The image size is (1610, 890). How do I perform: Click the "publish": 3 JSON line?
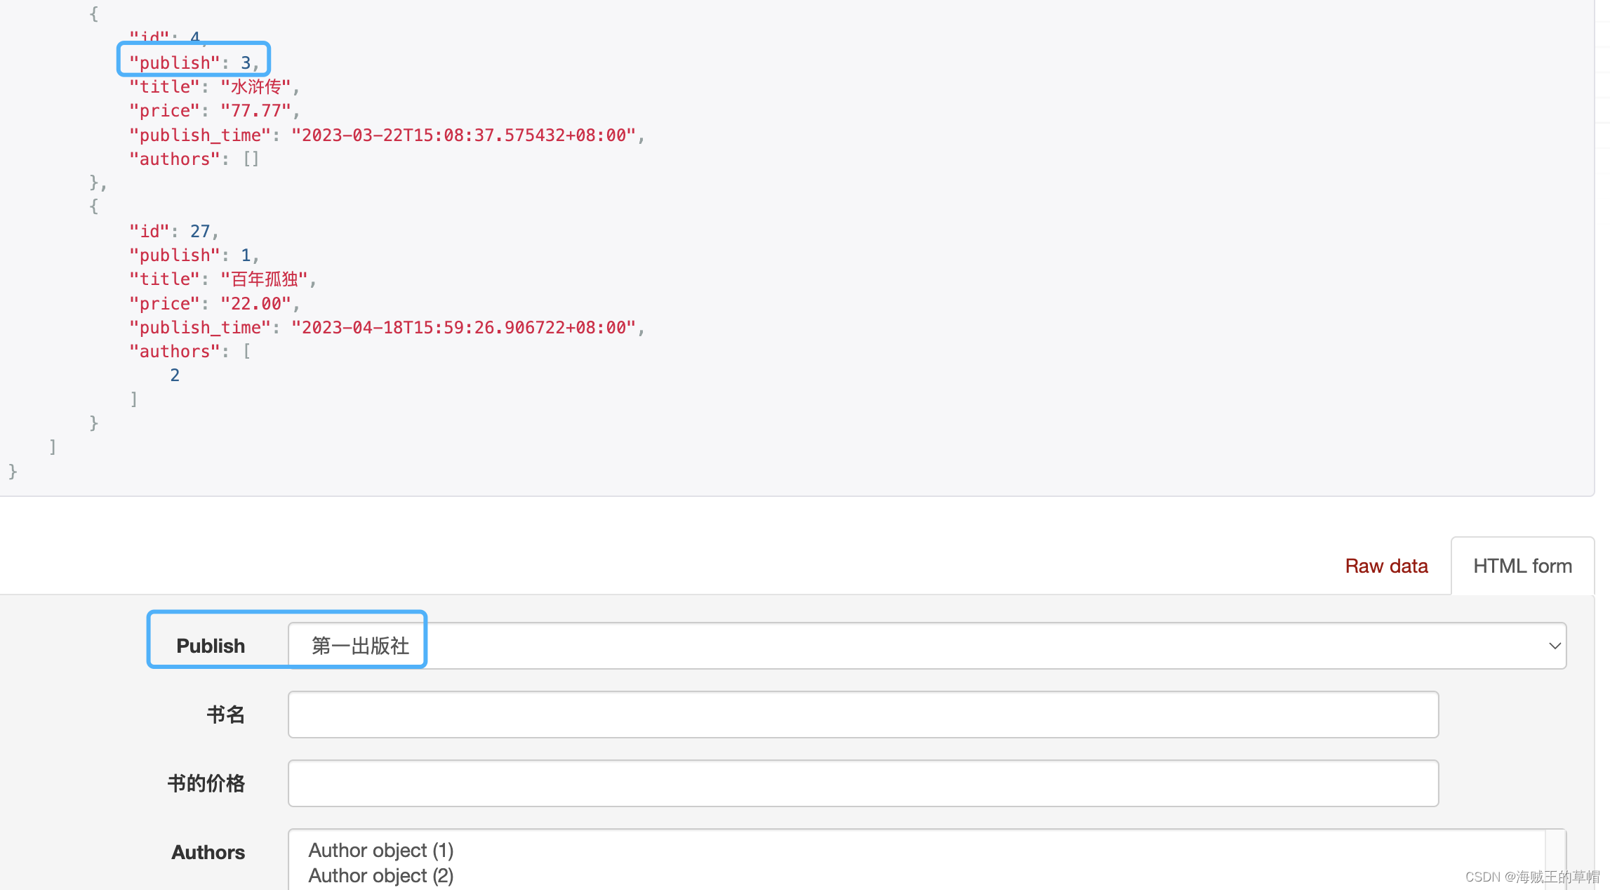click(x=194, y=62)
